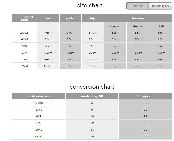Click the 72cm waist value
The width and height of the screenshot is (174, 141).
click(x=70, y=53)
